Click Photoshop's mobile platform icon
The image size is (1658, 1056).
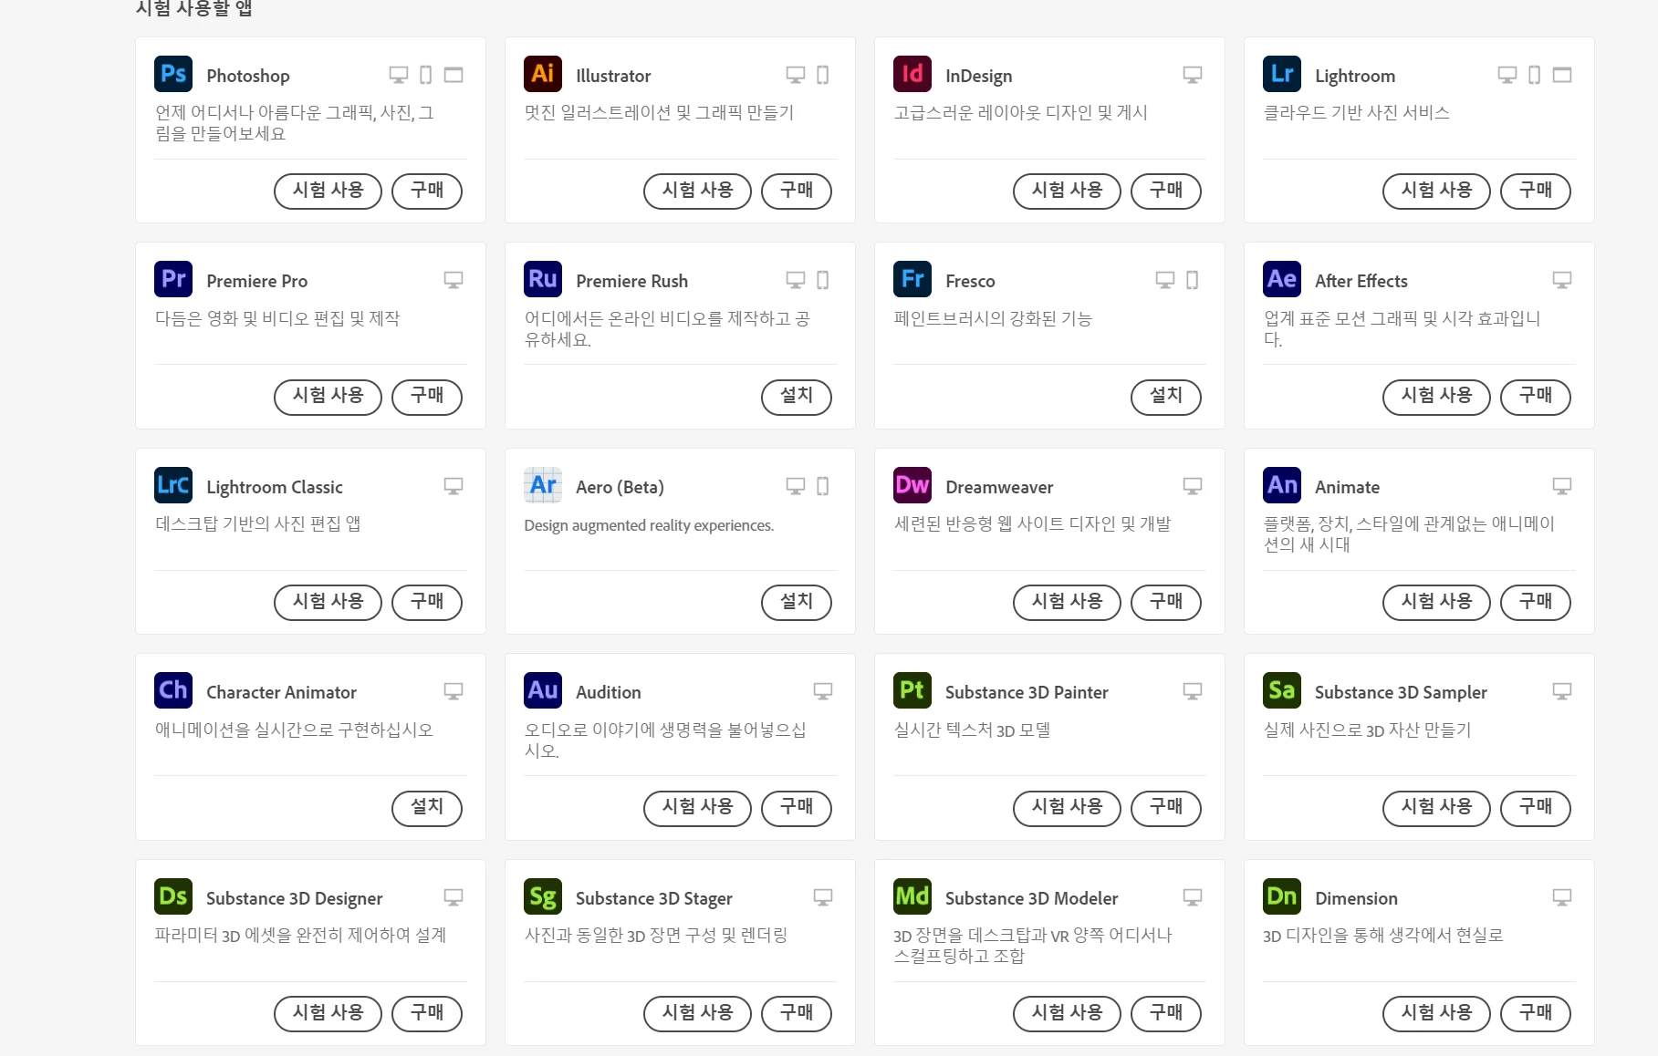point(426,75)
